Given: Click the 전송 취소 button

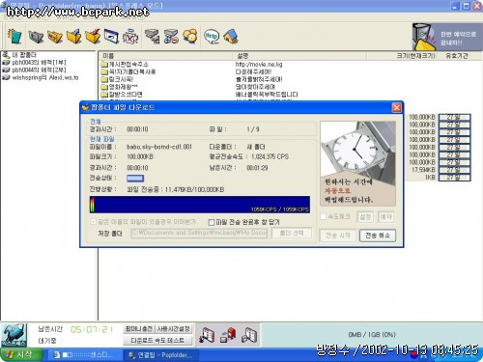Looking at the screenshot, I should pos(378,236).
